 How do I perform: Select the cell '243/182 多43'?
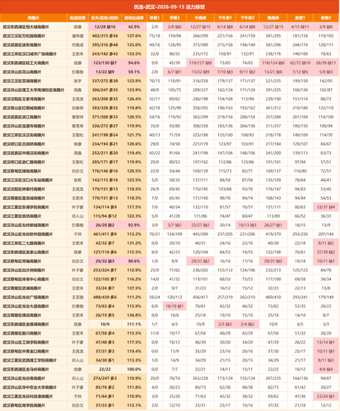105,54
